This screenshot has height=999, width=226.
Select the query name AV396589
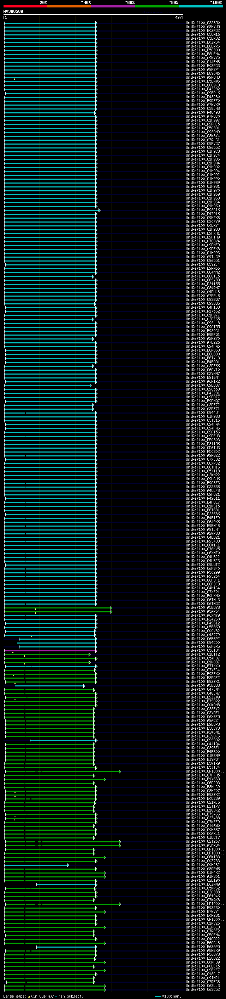click(x=13, y=11)
